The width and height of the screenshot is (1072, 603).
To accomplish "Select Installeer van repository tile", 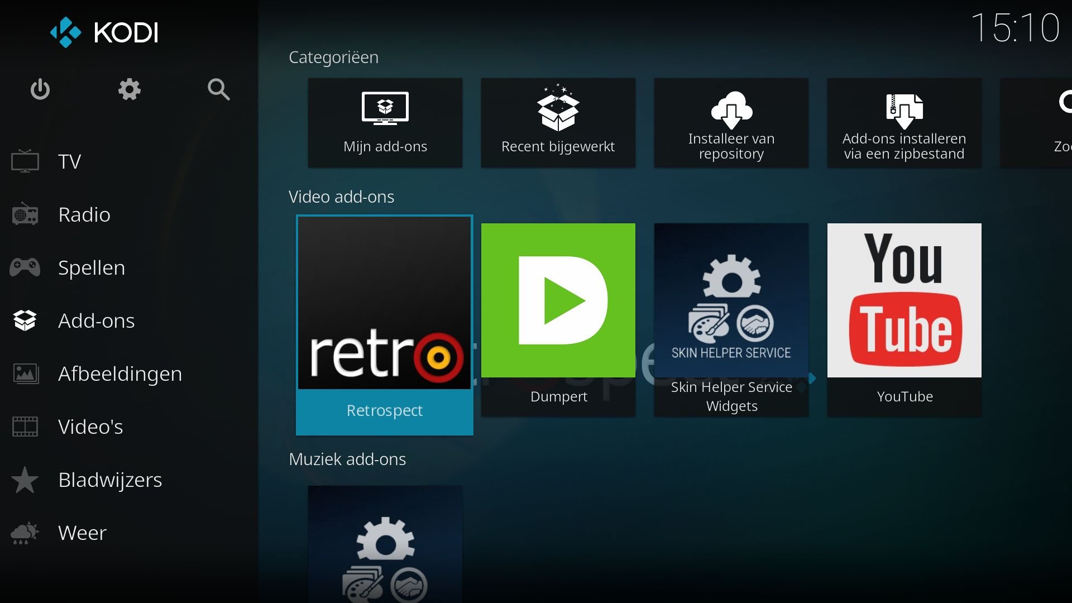I will pos(731,123).
